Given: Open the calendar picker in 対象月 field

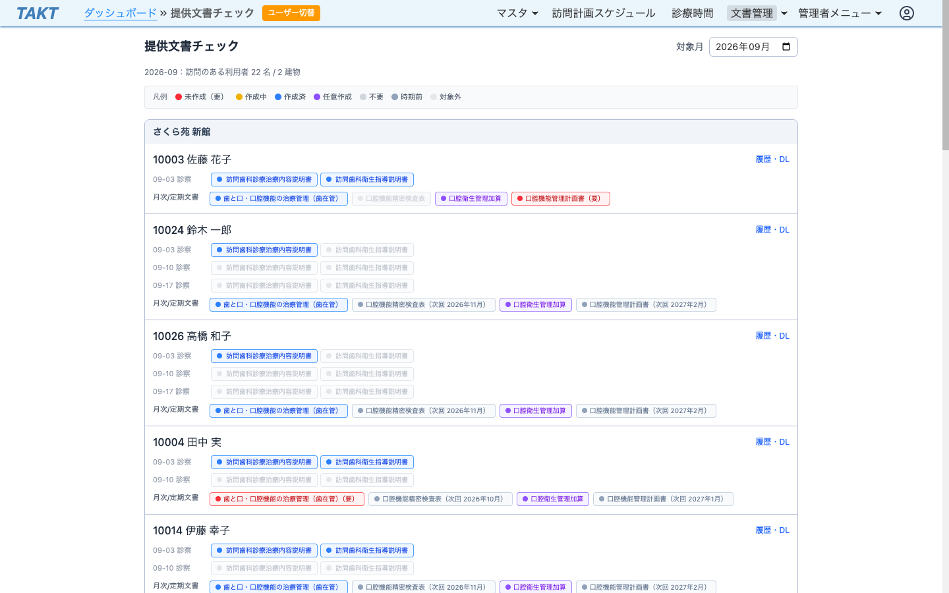Looking at the screenshot, I should click(x=786, y=47).
